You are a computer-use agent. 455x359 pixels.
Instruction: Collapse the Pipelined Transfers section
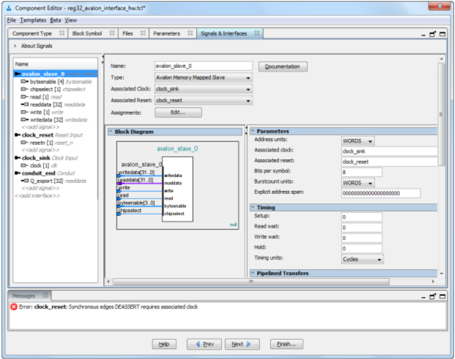252,273
